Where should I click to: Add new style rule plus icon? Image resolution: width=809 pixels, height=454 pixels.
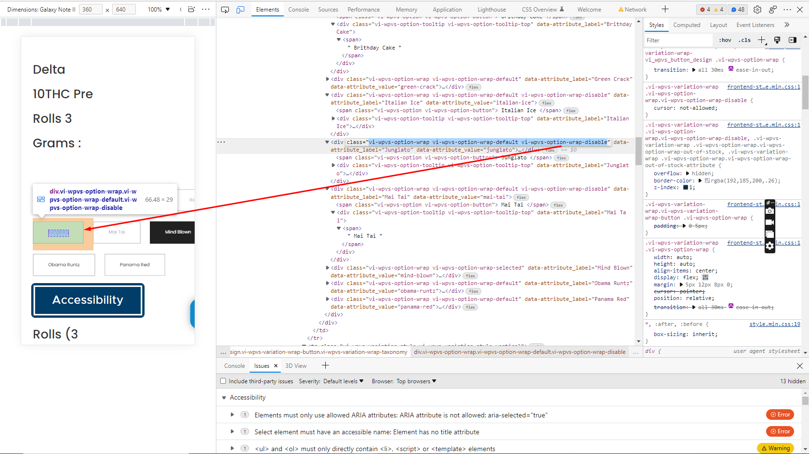(762, 40)
